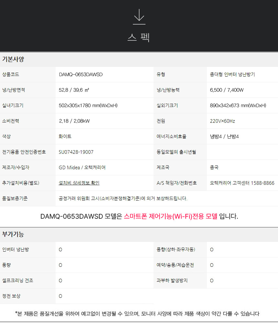This screenshot has width=278, height=323.
Task: Select the 부가기능 section header
Action: point(13,234)
